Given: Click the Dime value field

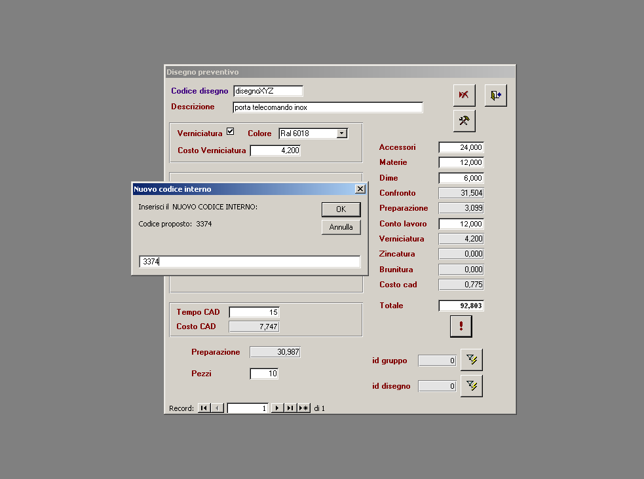Looking at the screenshot, I should 461,178.
